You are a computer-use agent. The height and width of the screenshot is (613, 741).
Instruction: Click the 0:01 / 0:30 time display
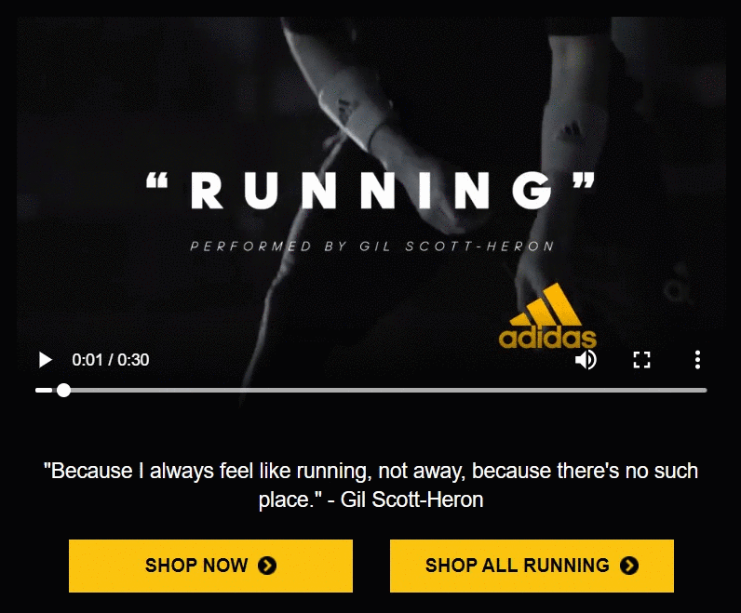111,360
